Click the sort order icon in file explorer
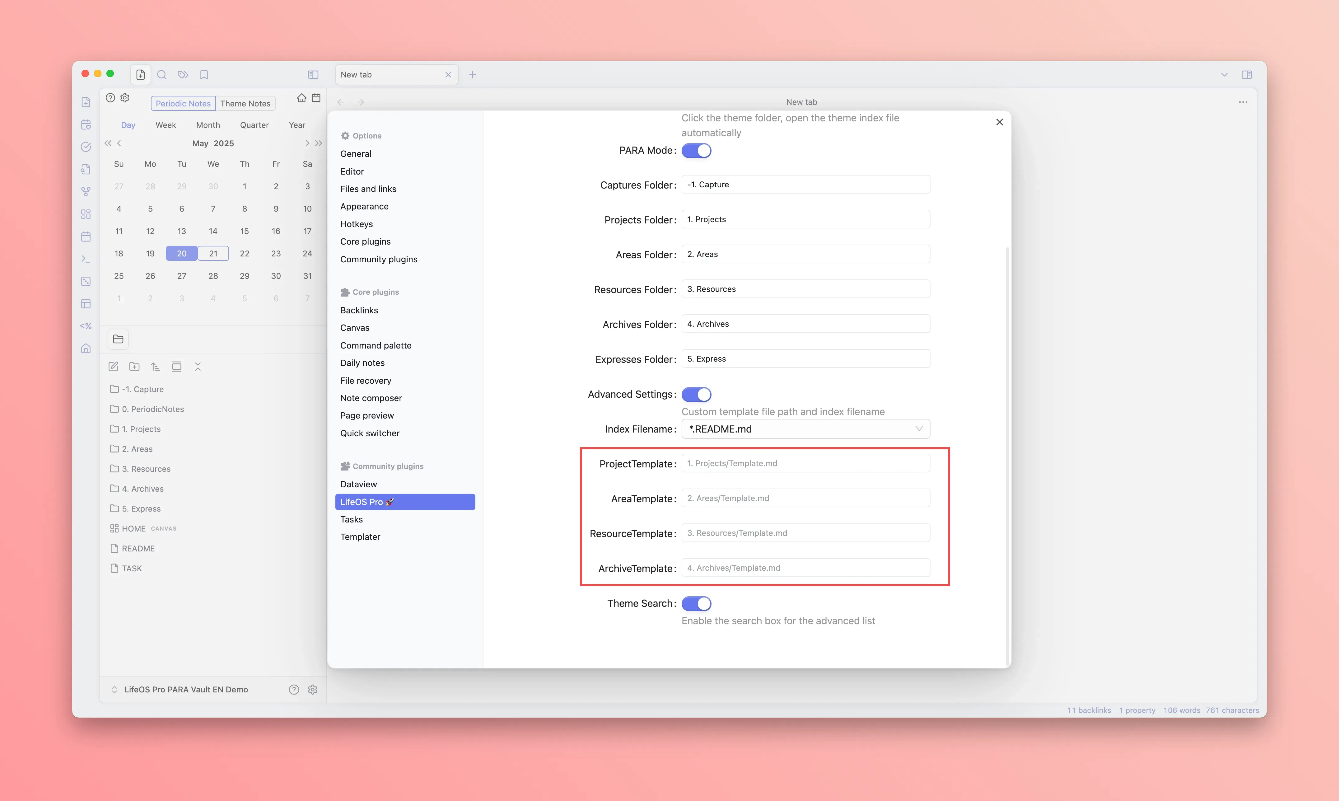The width and height of the screenshot is (1339, 801). pos(155,367)
